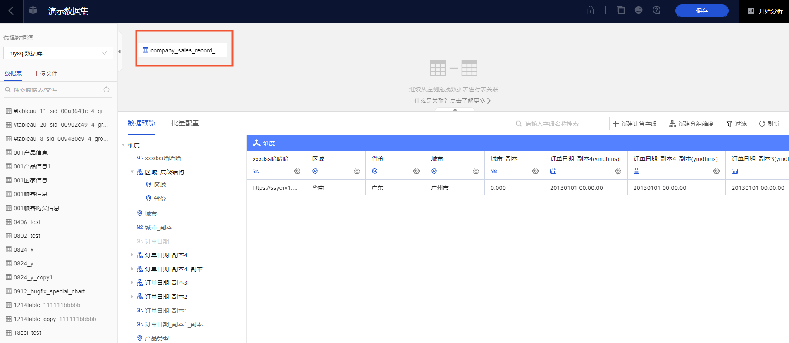Open settings gear for 城市 column
789x343 pixels.
tap(476, 171)
